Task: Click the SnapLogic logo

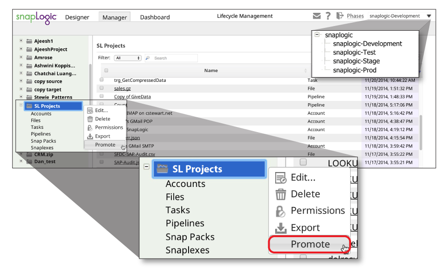Action: 36,18
